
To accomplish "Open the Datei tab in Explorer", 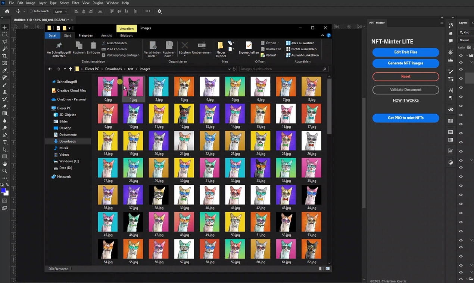I will click(52, 36).
